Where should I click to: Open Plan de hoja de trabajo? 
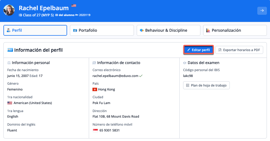206,85
